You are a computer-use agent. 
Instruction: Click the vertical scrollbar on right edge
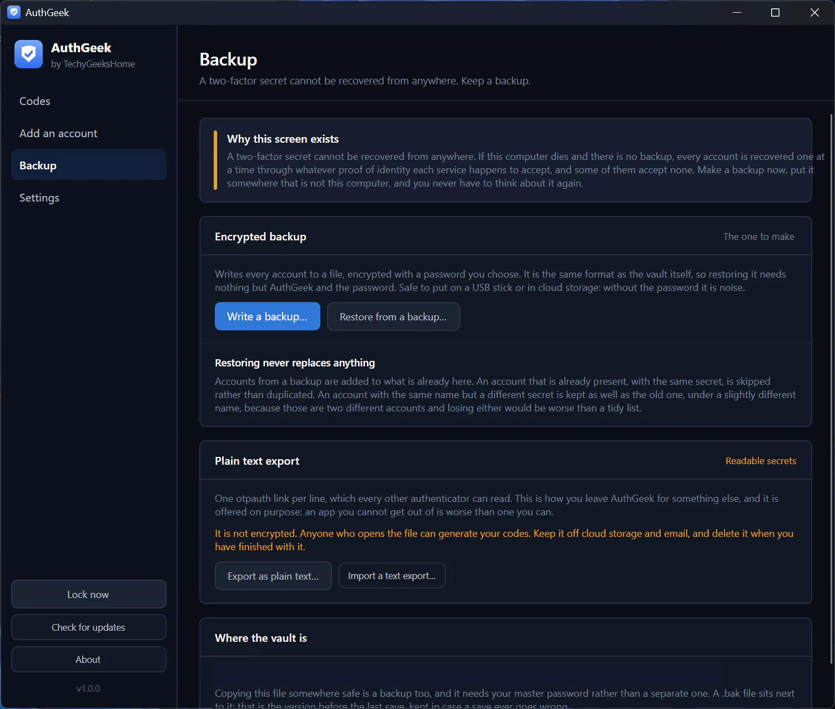[831, 389]
